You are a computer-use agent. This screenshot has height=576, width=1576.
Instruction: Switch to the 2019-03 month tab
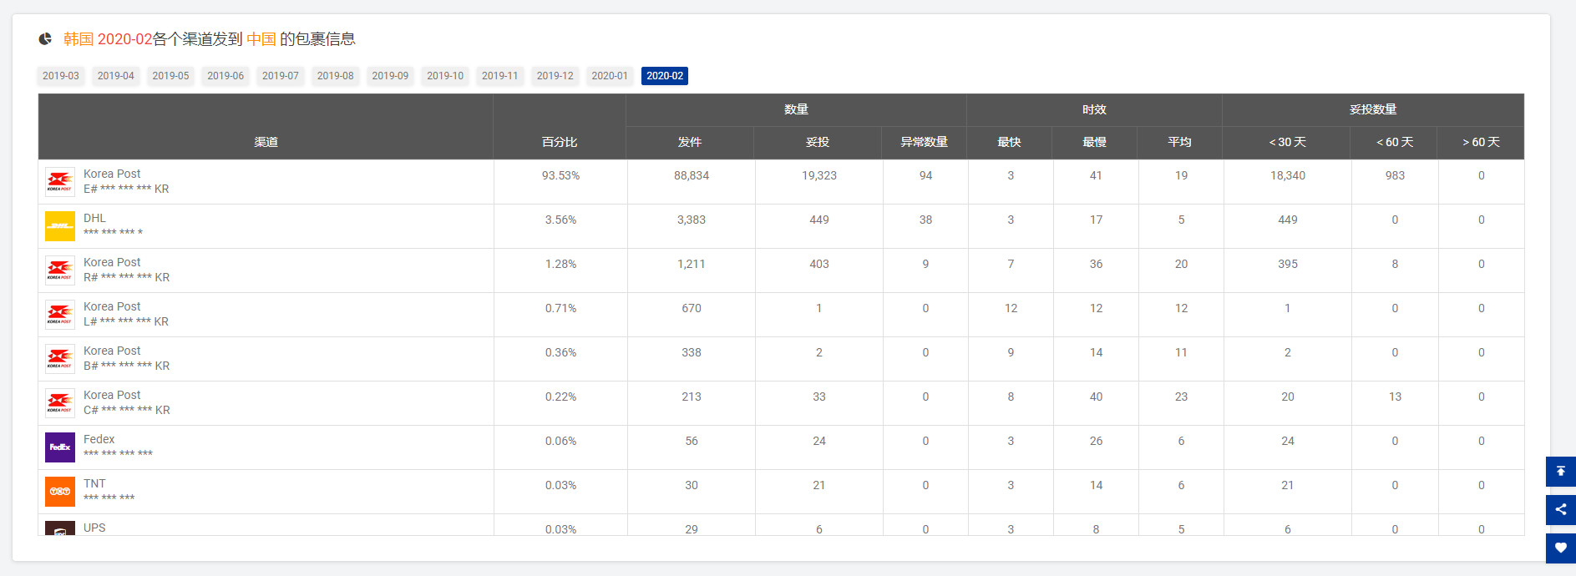[61, 76]
